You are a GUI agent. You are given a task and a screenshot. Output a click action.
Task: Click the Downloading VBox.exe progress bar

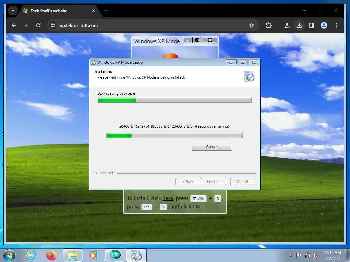tap(175, 100)
